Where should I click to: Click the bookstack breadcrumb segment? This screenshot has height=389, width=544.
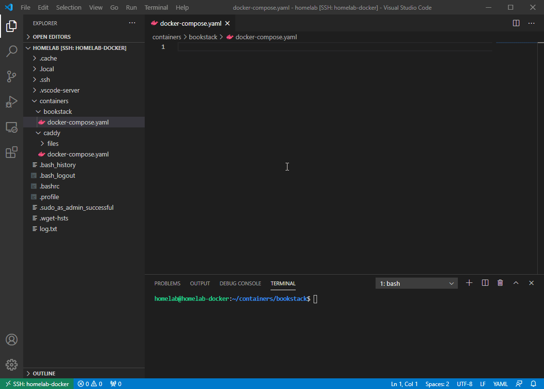[x=203, y=37]
